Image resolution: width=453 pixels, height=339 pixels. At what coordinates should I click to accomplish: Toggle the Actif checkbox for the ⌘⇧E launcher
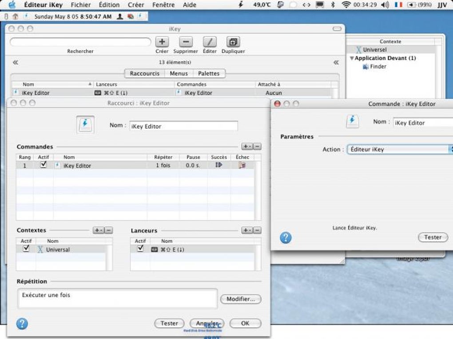140,249
